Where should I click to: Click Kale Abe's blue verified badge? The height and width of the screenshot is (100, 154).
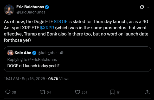pos(34,53)
